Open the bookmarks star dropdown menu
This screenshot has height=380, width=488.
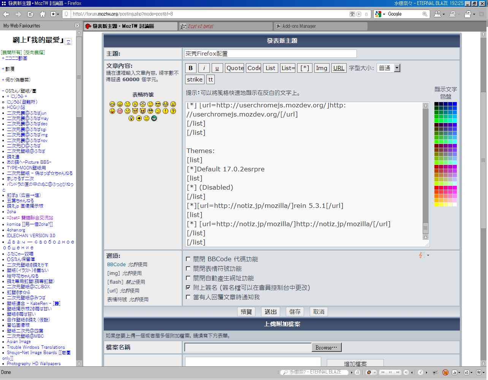pos(58,14)
